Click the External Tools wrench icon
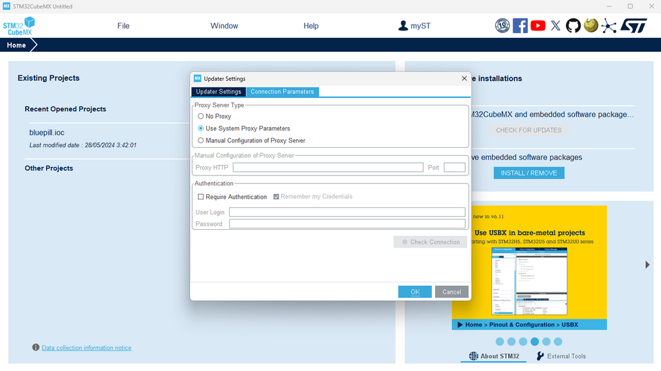 tap(540, 356)
